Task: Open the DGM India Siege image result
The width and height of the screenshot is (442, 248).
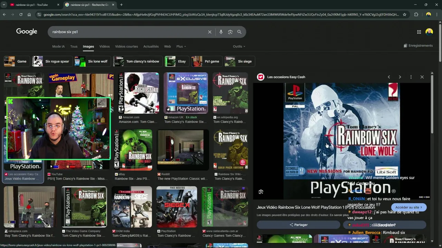Action: tap(132, 207)
